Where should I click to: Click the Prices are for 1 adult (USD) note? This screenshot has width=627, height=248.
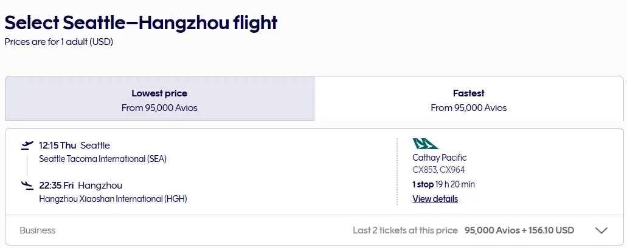point(59,42)
